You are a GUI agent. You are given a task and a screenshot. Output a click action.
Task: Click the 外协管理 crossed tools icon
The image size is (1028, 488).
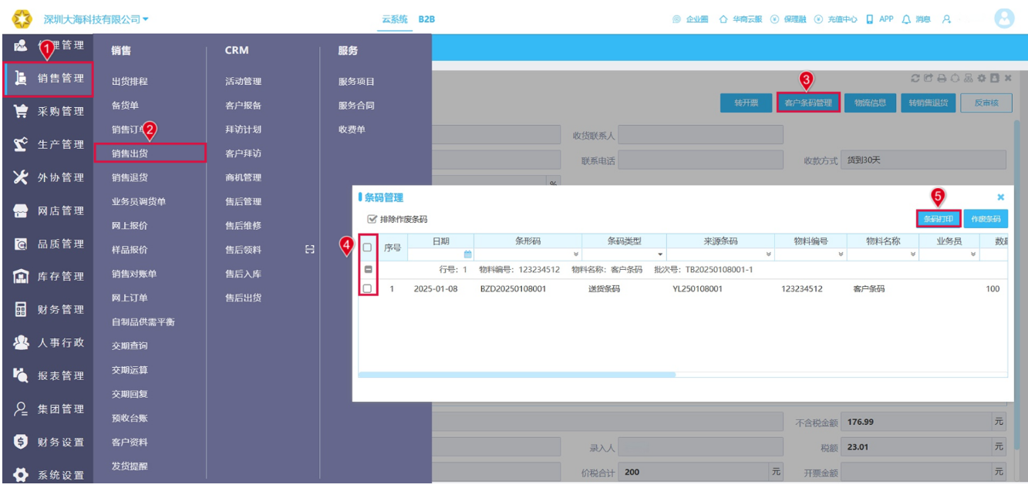(x=22, y=178)
